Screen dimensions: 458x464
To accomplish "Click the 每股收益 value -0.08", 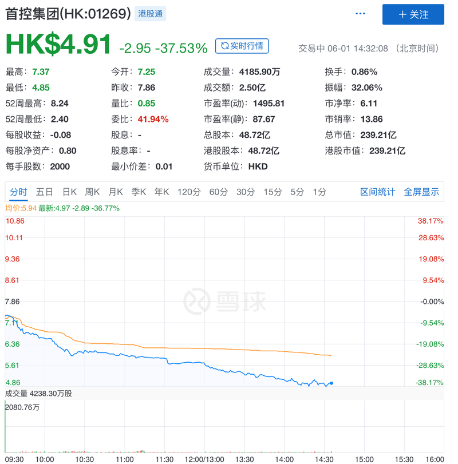I will (x=60, y=135).
